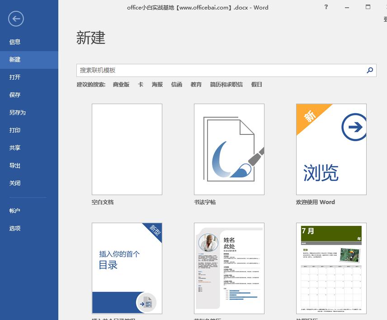Viewport: 387px width, 320px height.
Task: Open the 导出 (Export) section
Action: tap(15, 165)
